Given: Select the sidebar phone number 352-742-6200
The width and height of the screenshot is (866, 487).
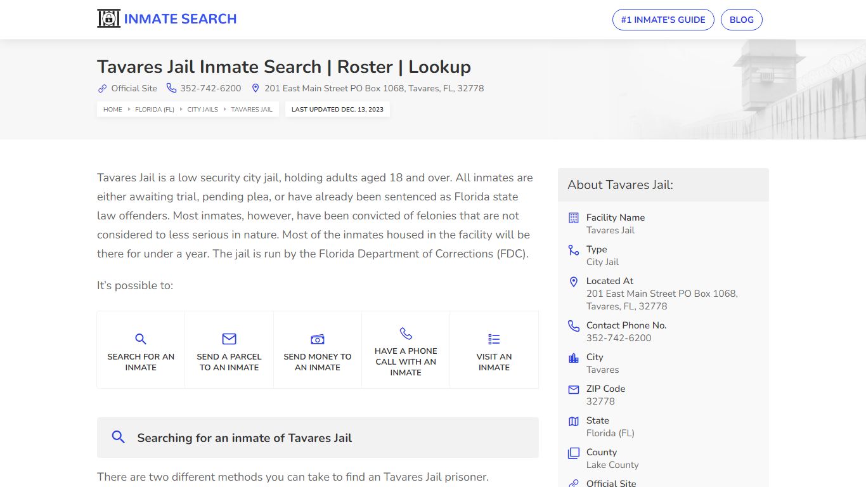Looking at the screenshot, I should [619, 338].
